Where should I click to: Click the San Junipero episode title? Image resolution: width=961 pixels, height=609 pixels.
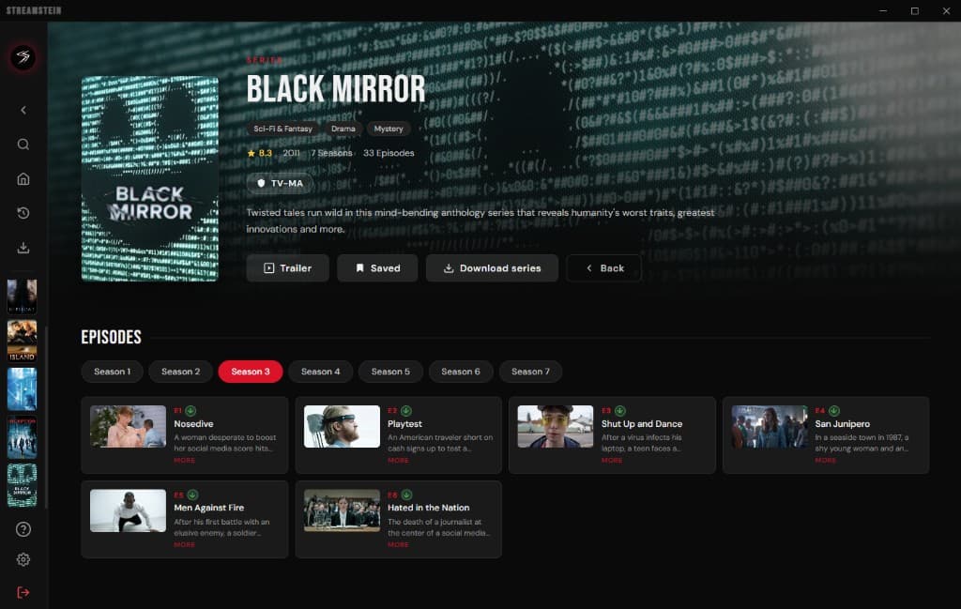[842, 424]
